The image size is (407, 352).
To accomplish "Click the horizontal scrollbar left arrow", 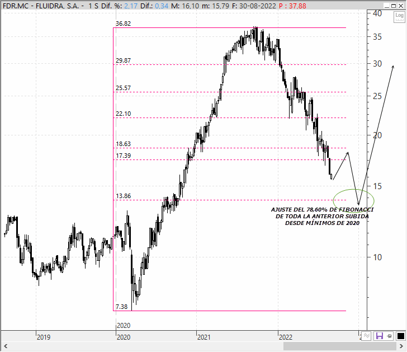I will click(5, 346).
